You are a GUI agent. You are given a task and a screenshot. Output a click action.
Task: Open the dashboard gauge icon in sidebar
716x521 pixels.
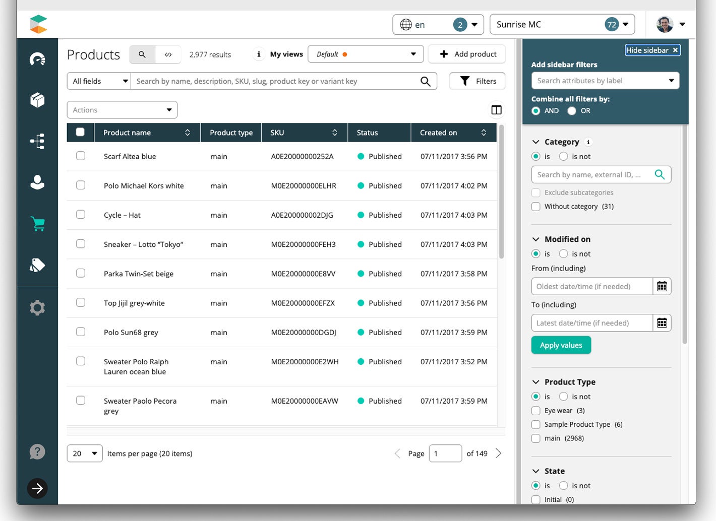pyautogui.click(x=37, y=59)
